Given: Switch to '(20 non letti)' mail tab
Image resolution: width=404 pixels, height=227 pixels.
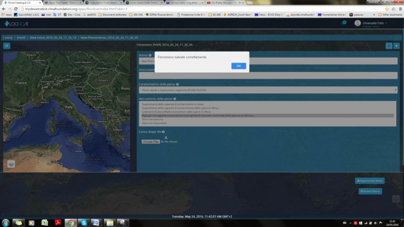Looking at the screenshot, I should tap(185, 3).
